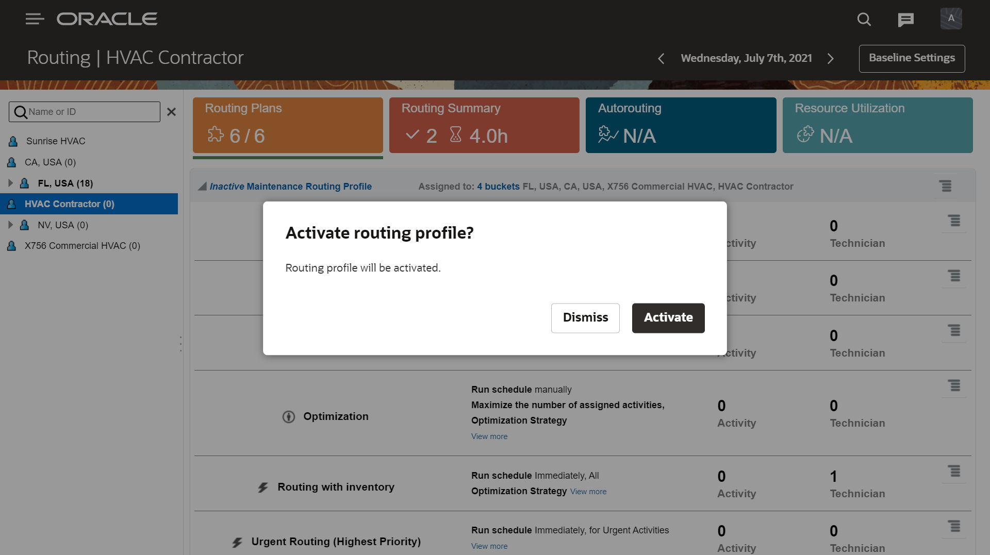Viewport: 990px width, 555px height.
Task: Expand the FL, USA (18) node
Action: click(x=10, y=183)
